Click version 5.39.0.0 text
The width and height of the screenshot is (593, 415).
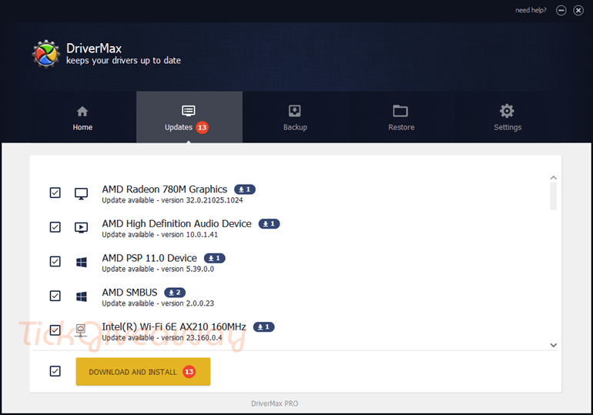[x=188, y=269]
